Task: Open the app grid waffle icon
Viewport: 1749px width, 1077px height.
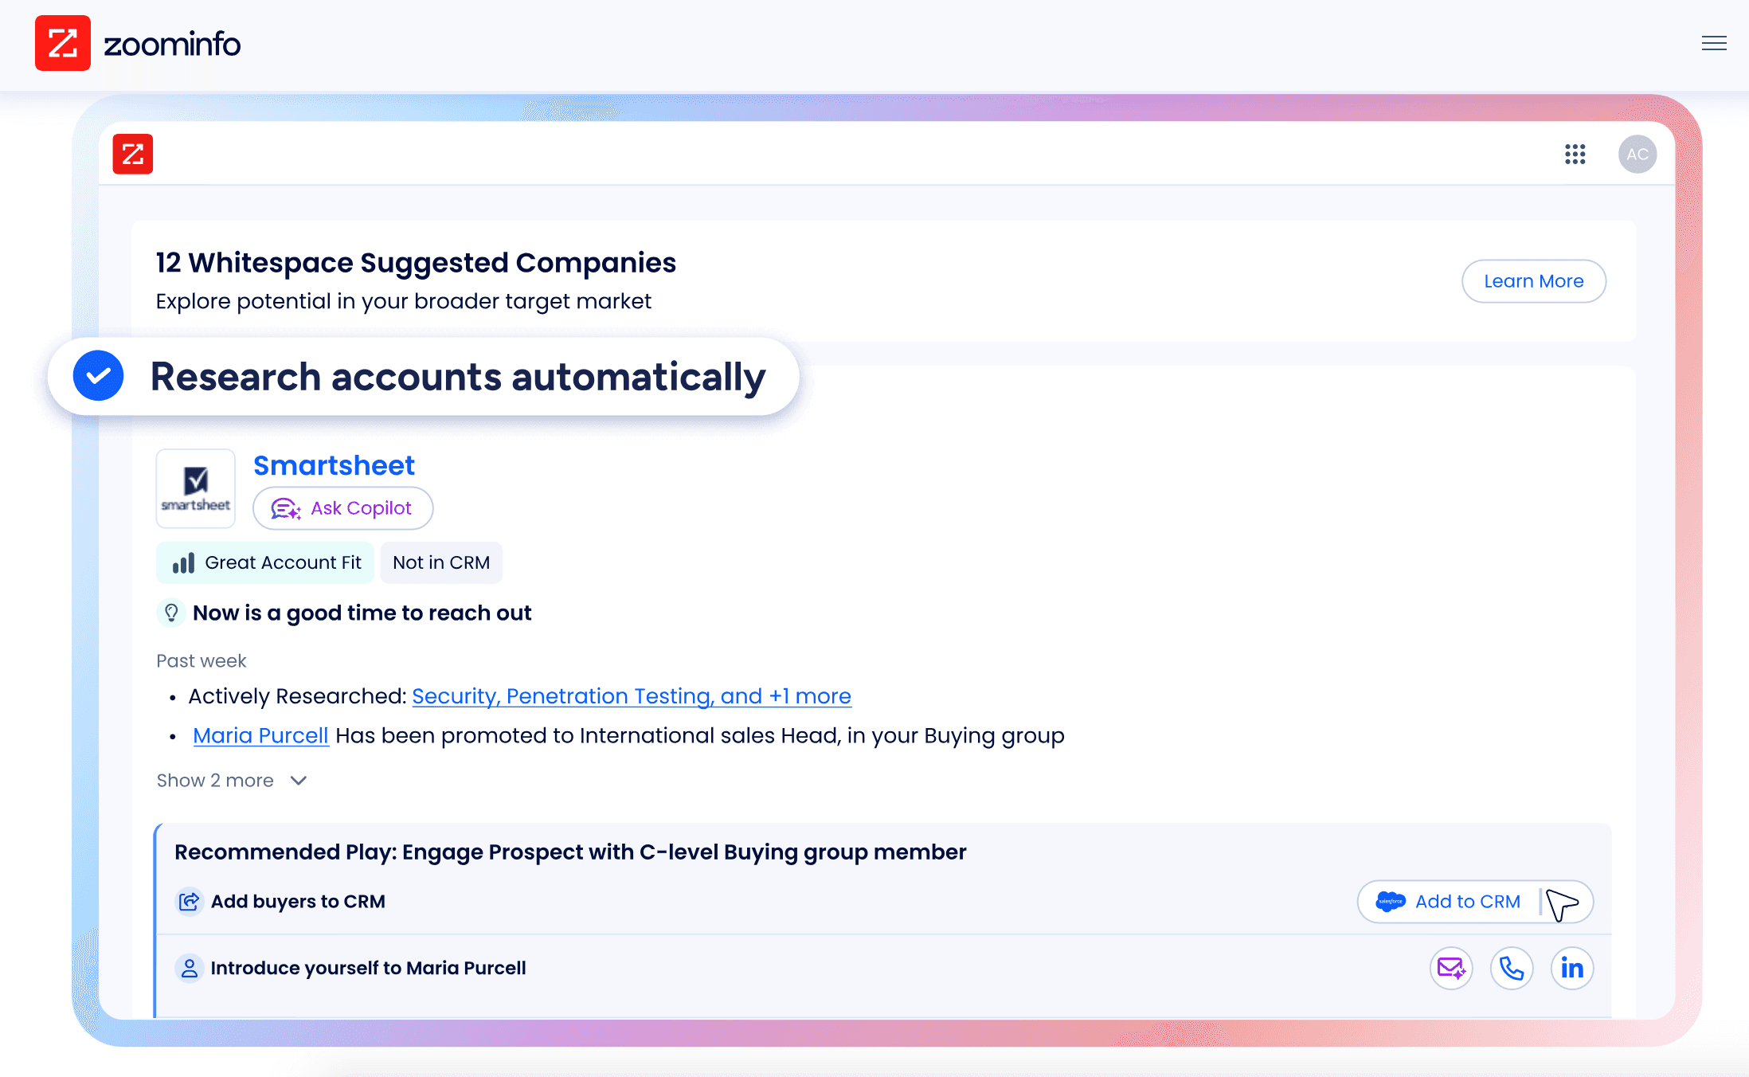Action: (1575, 154)
